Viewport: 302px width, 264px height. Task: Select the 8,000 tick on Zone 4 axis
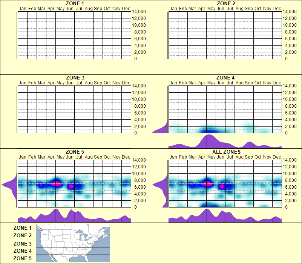tap(290, 106)
